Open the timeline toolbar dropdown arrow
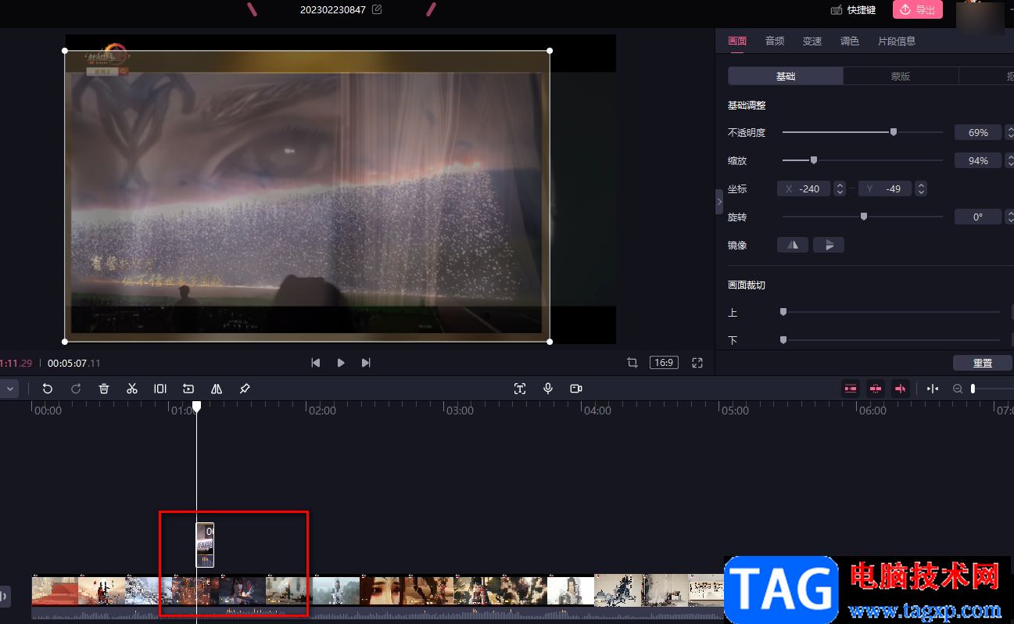This screenshot has width=1014, height=624. pyautogui.click(x=10, y=389)
